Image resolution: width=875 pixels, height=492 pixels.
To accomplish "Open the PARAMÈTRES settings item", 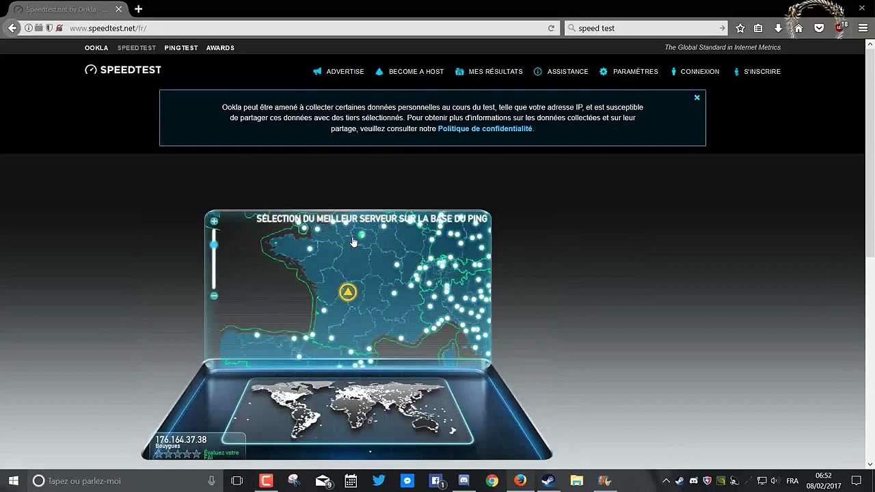I will point(629,71).
